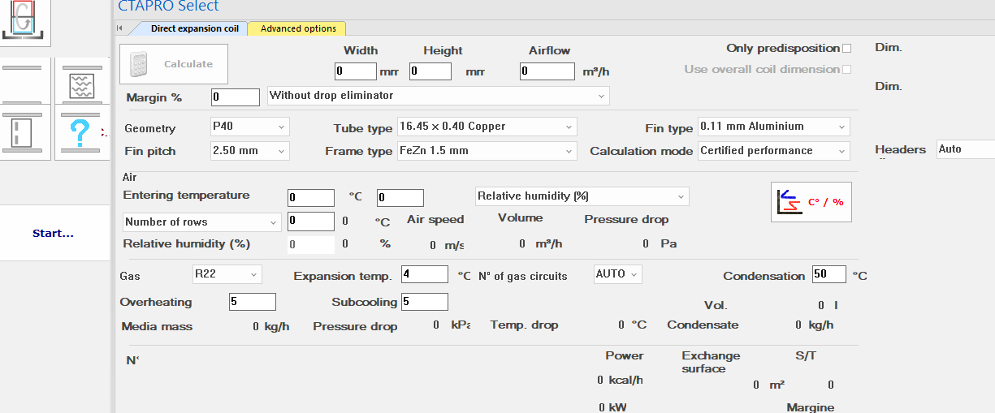Viewport: 995px width, 413px height.
Task: Click the second entering humidity field
Action: click(x=400, y=198)
